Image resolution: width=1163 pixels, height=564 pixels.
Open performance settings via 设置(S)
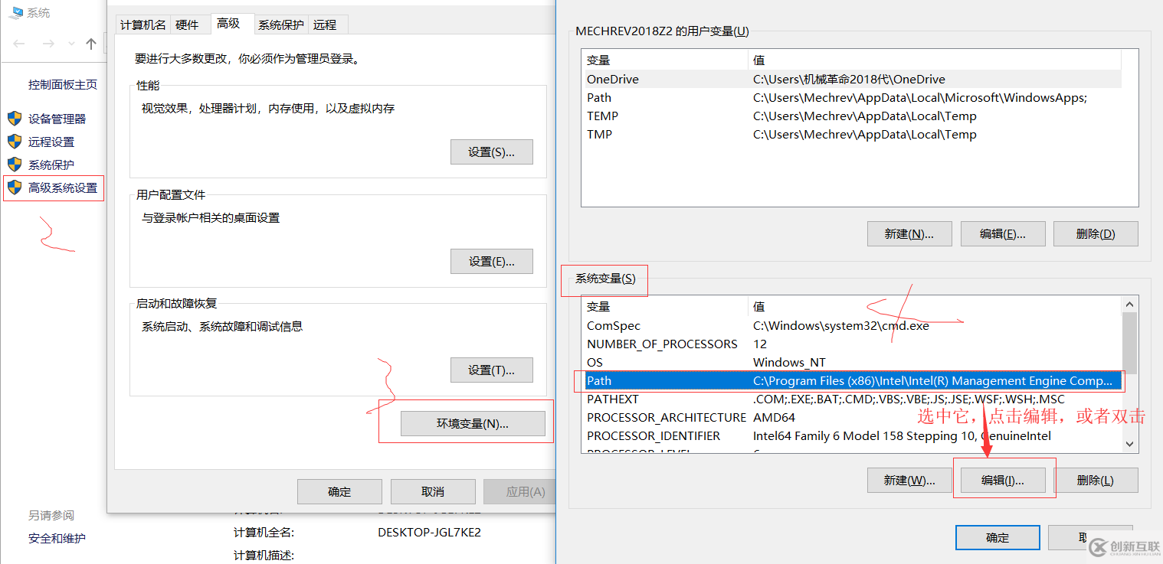pyautogui.click(x=491, y=152)
